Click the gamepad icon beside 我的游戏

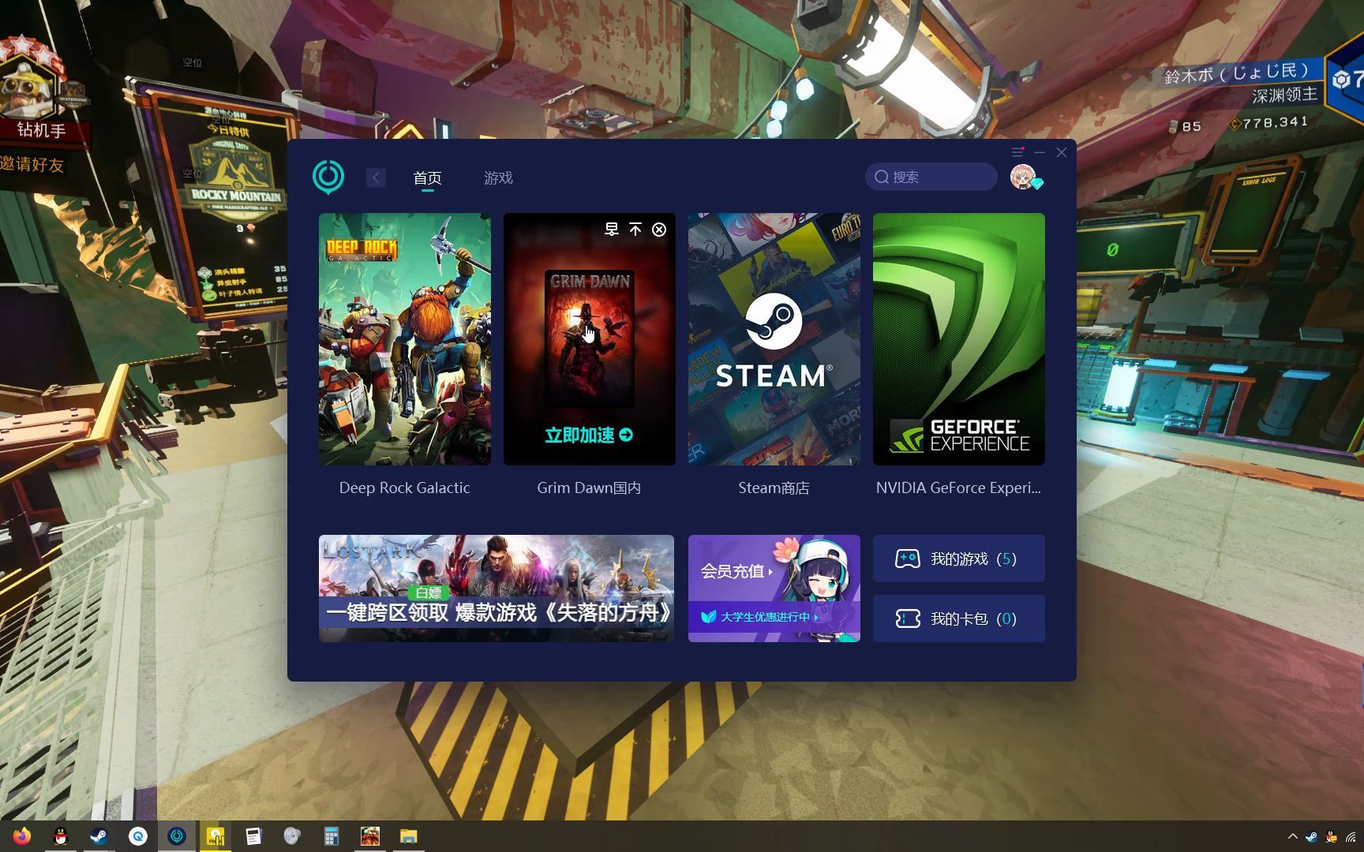pyautogui.click(x=907, y=559)
